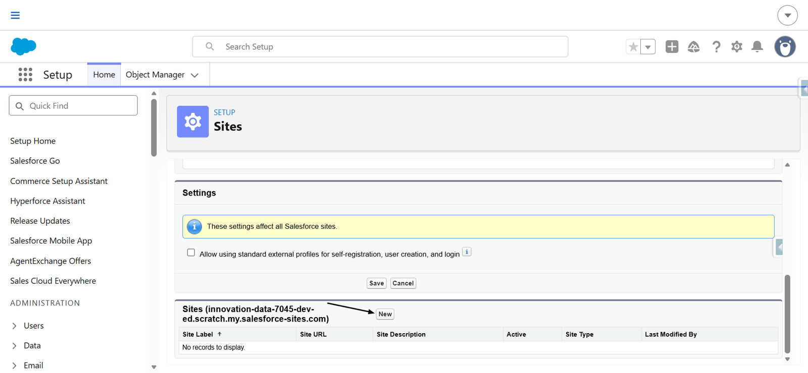Click the magnifier icon in Search Setup
The width and height of the screenshot is (808, 373).
[x=210, y=46]
